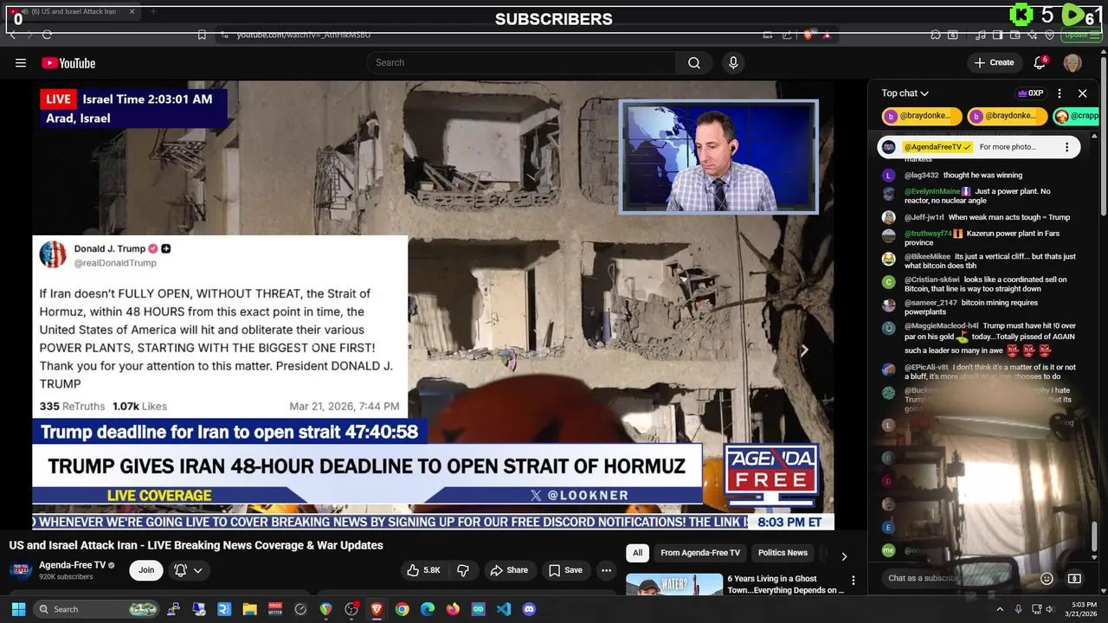
Task: Show next category chips with arrow
Action: click(x=844, y=556)
